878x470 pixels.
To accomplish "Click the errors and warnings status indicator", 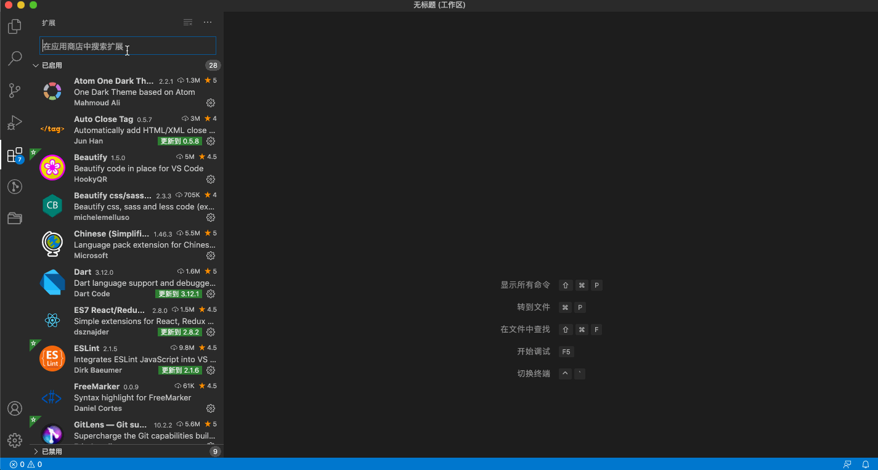I will click(26, 464).
